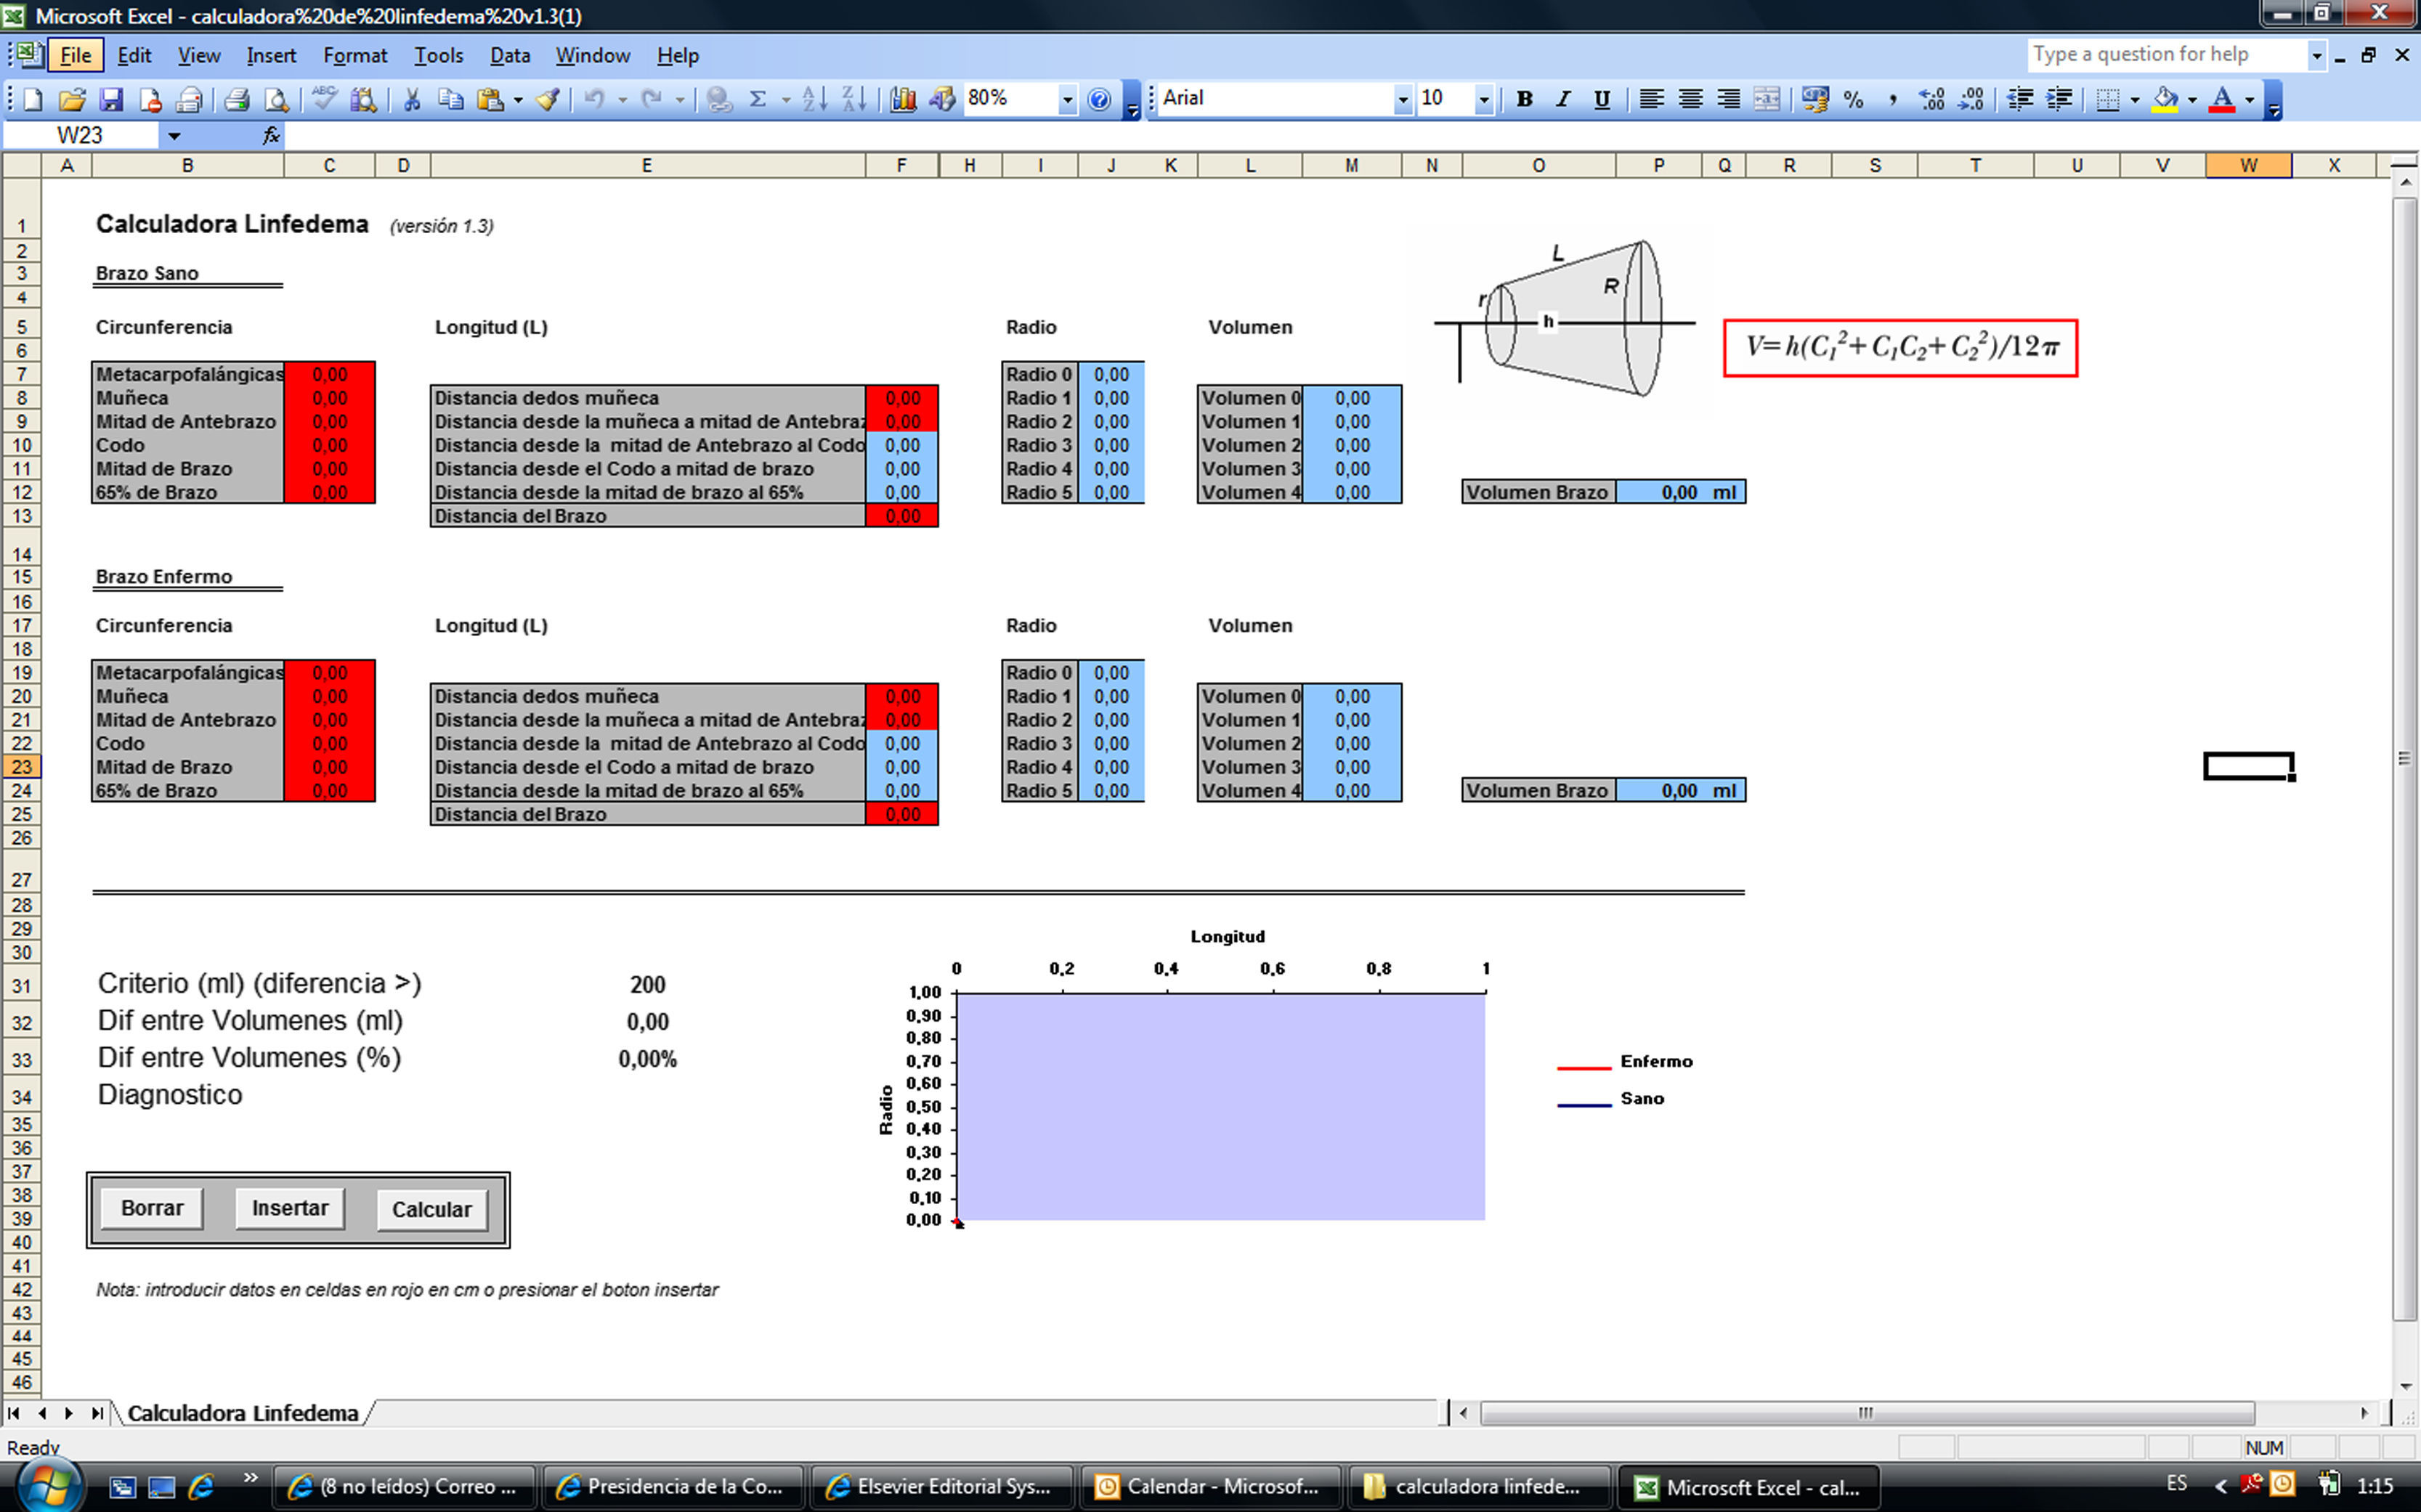
Task: Apply percent style formatting
Action: (x=1853, y=99)
